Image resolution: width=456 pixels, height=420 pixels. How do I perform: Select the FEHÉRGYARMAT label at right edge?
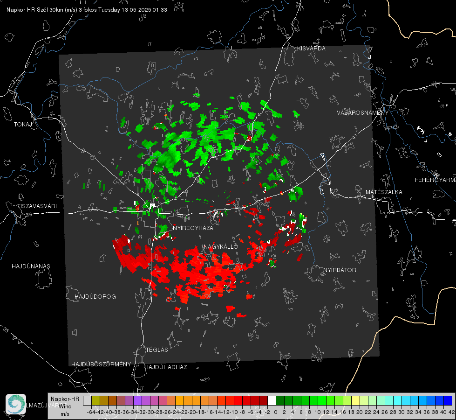point(436,180)
